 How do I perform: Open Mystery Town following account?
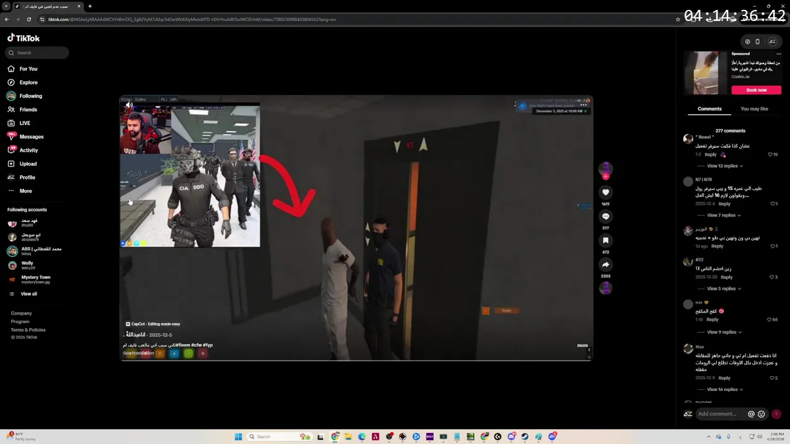(x=30, y=279)
